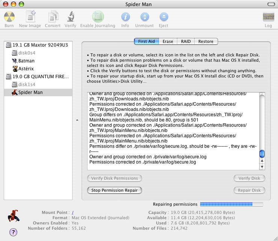Switch to the Restore tab
Image resolution: width=278 pixels, height=241 pixels.
pos(206,41)
